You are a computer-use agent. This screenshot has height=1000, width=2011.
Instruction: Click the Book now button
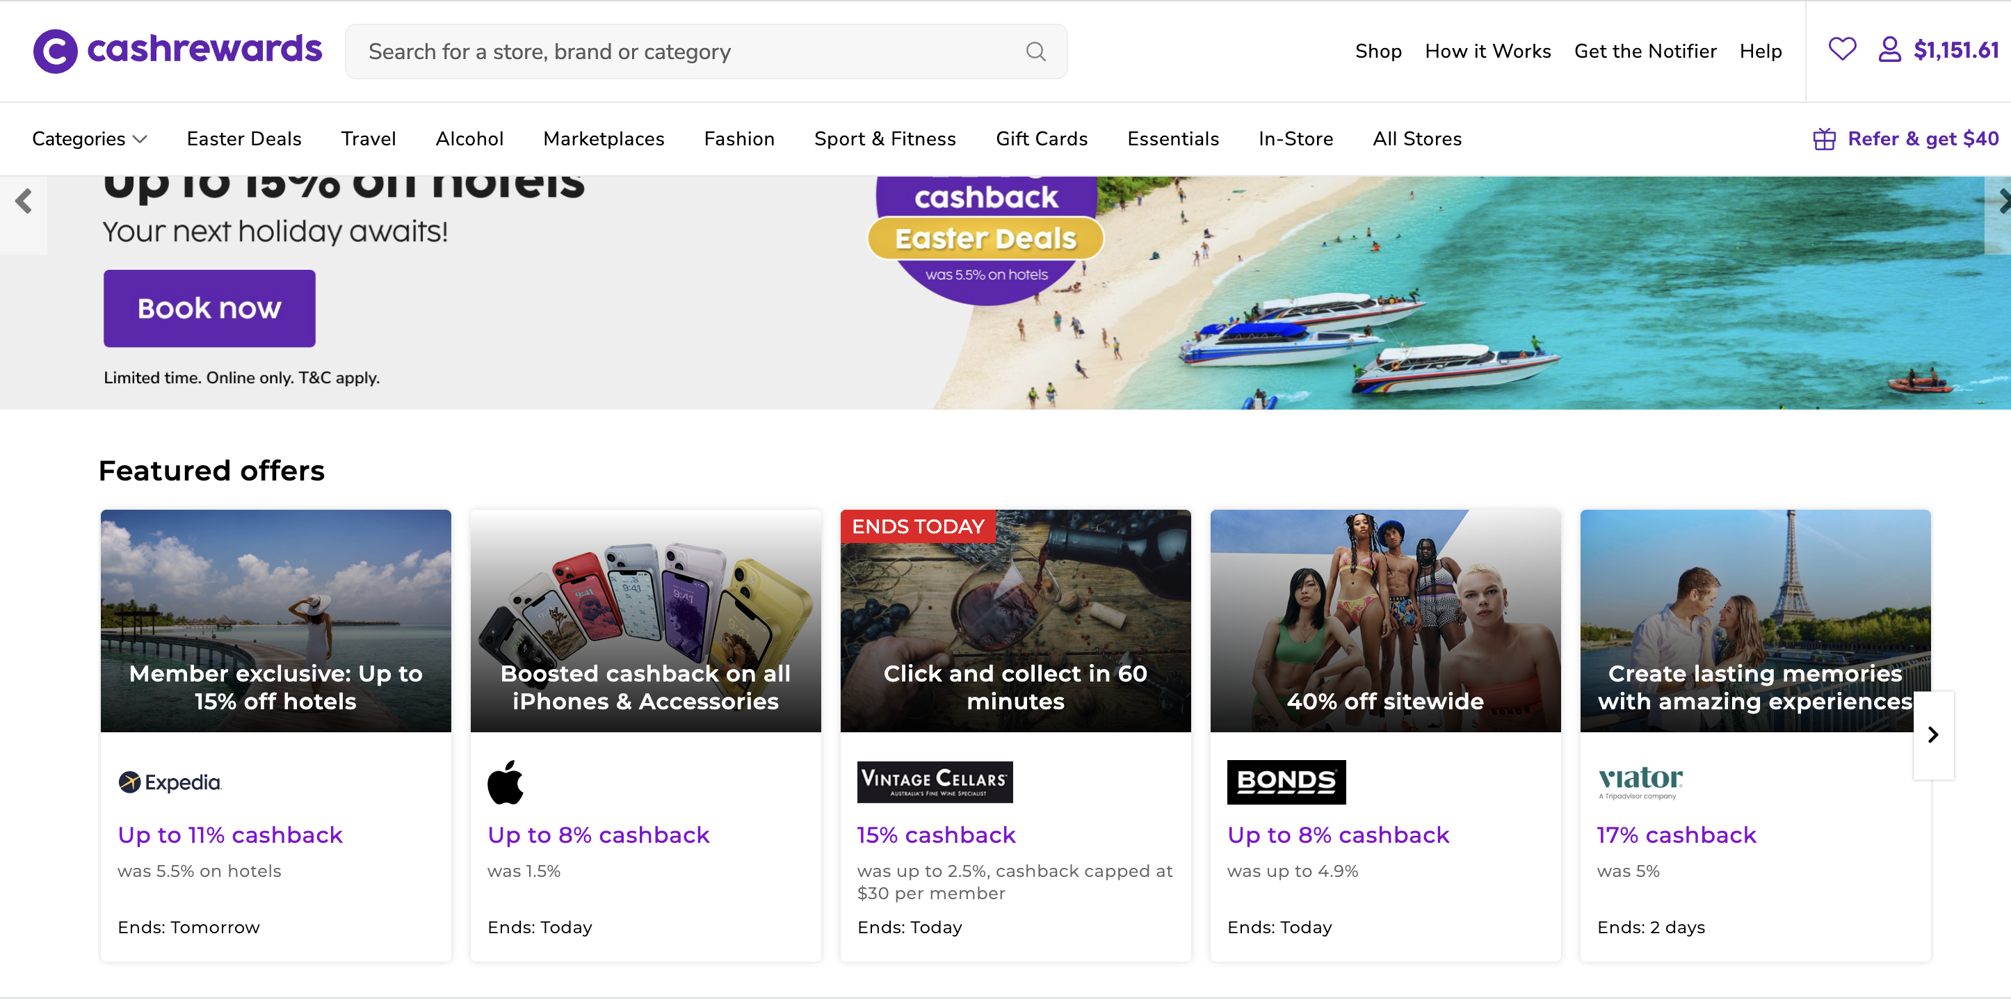click(x=209, y=308)
